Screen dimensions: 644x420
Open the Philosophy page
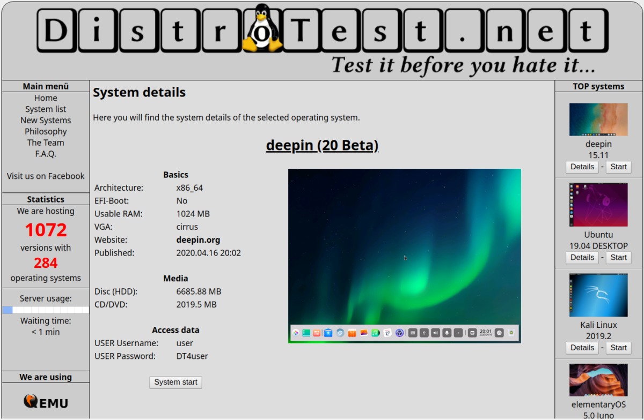46,131
